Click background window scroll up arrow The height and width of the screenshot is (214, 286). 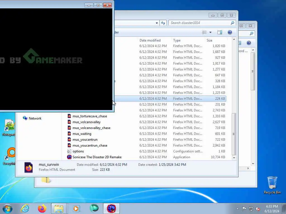click(253, 50)
